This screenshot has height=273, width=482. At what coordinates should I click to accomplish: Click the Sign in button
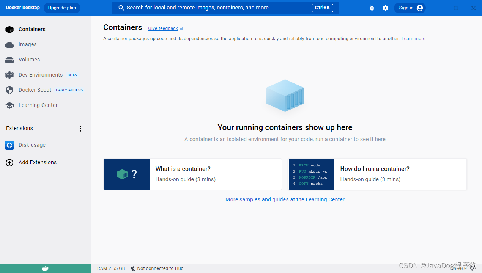tap(410, 8)
